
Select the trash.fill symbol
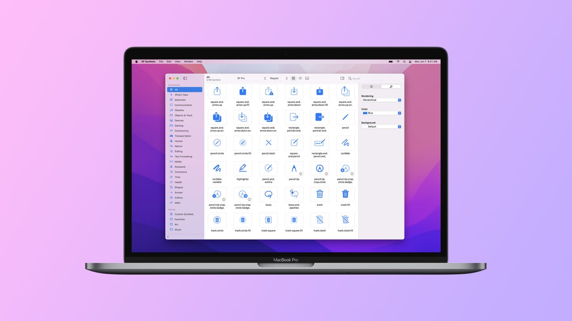[x=345, y=194]
